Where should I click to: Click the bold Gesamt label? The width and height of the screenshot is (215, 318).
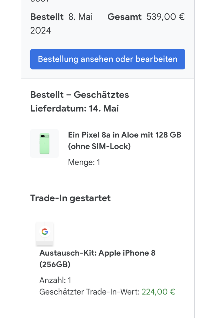click(x=124, y=17)
